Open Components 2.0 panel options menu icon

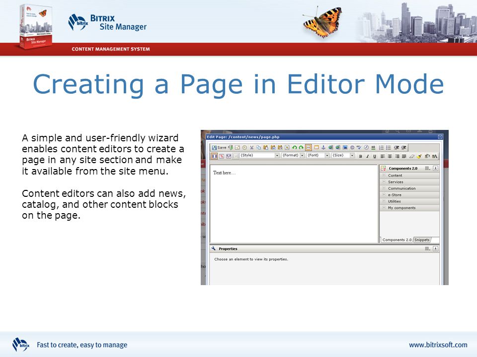pyautogui.click(x=428, y=168)
